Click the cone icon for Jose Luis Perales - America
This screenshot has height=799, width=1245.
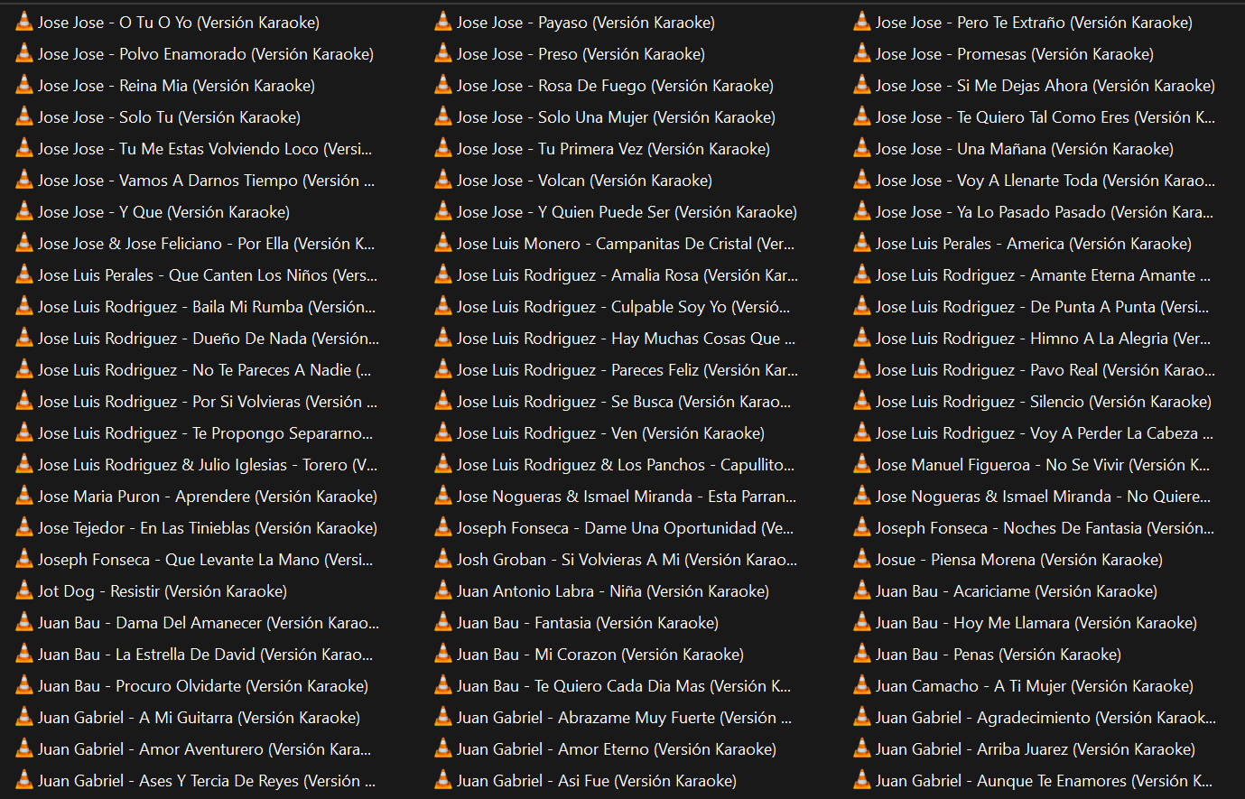coord(861,243)
